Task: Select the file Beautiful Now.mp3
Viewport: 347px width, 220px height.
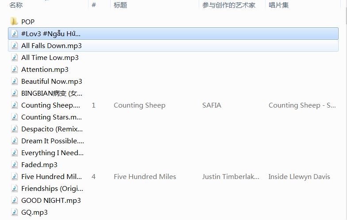Action: tap(51, 81)
